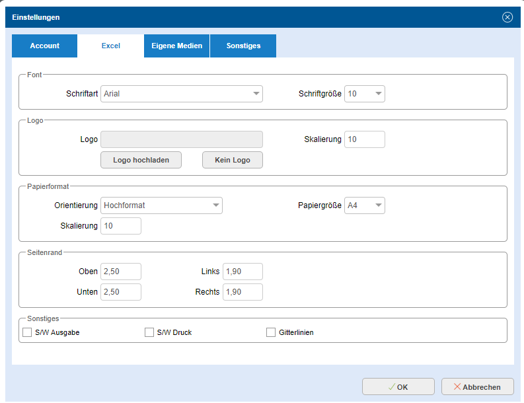The image size is (524, 403).
Task: Click the Papierformat Skalierung field
Action: pyautogui.click(x=121, y=226)
